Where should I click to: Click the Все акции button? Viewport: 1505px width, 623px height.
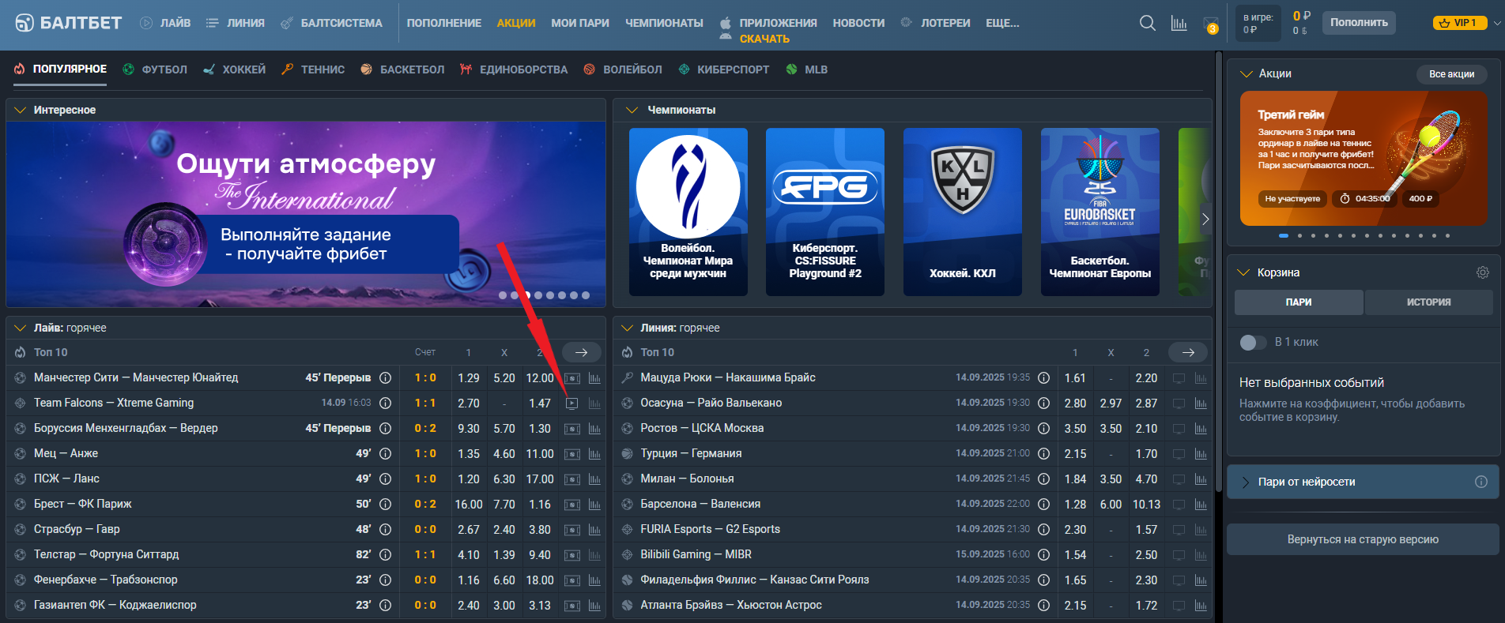1451,73
